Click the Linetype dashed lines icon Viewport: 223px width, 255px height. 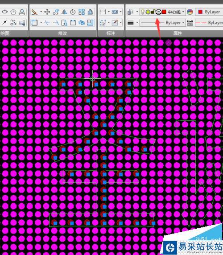(190, 23)
